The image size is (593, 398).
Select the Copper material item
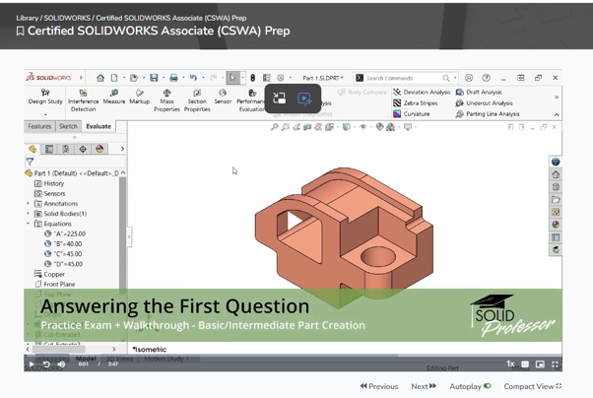(x=50, y=274)
